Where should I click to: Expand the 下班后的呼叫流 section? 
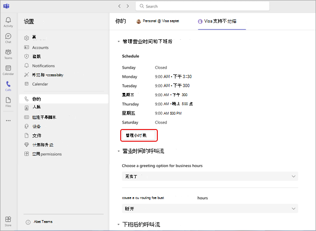click(x=118, y=224)
